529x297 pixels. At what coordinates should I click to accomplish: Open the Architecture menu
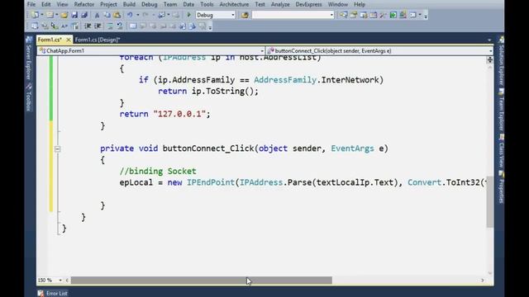point(234,4)
